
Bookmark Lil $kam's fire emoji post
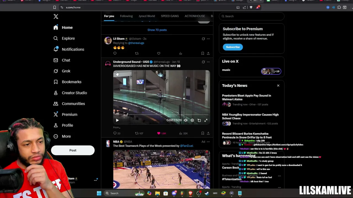202,53
